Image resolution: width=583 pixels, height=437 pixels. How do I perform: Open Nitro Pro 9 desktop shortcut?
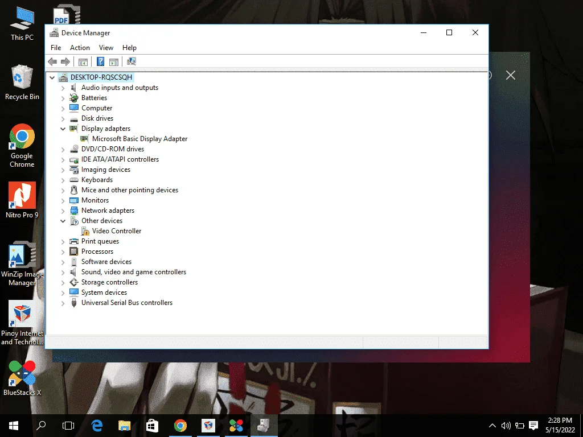coord(22,200)
